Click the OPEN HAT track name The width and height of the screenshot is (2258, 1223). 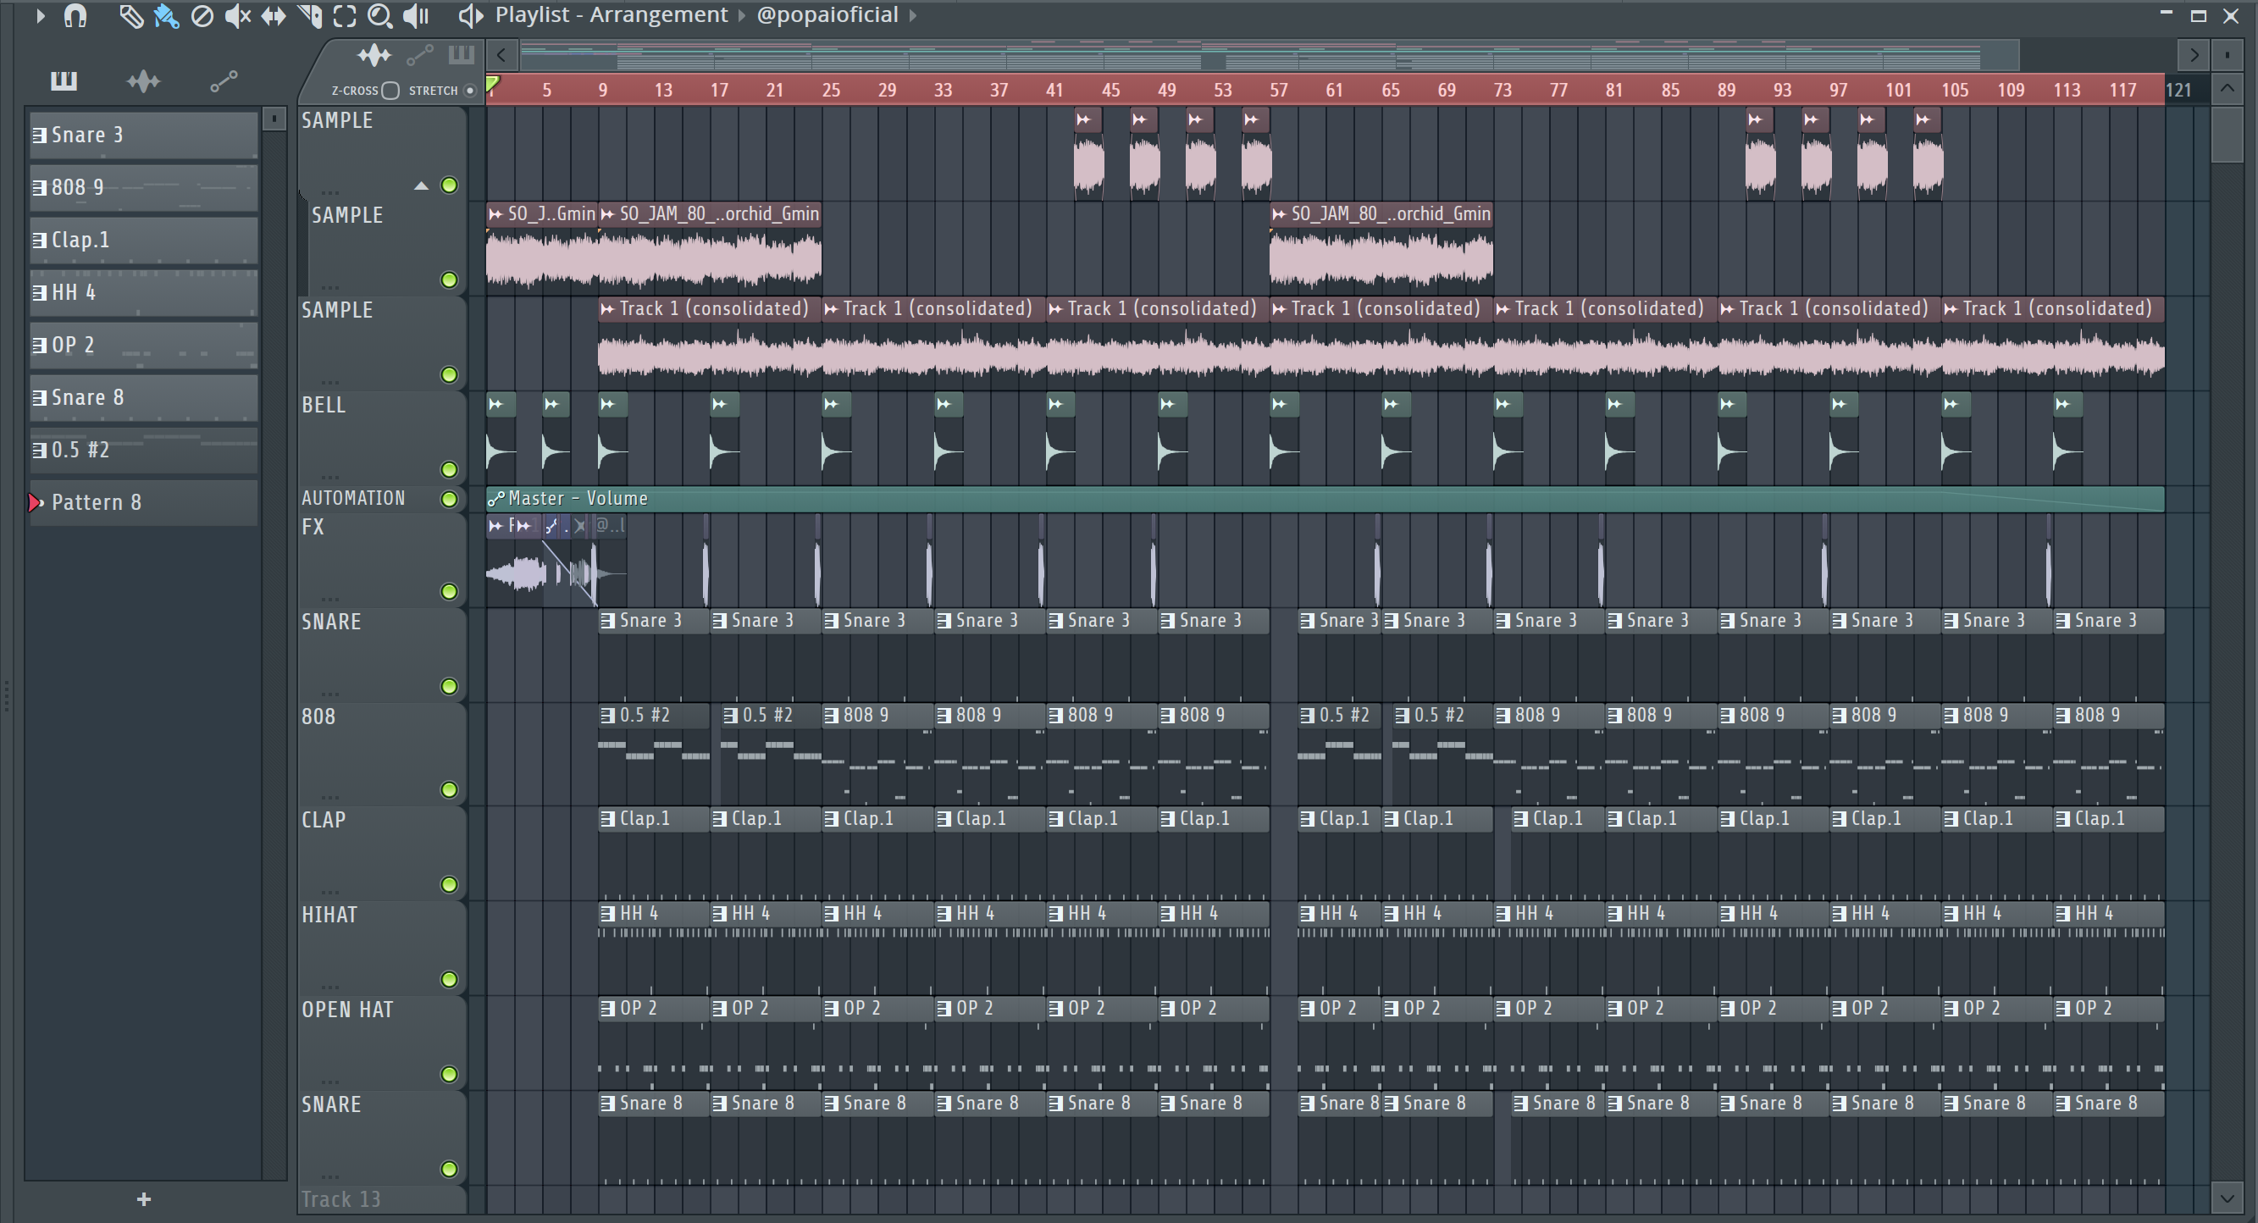[347, 1010]
